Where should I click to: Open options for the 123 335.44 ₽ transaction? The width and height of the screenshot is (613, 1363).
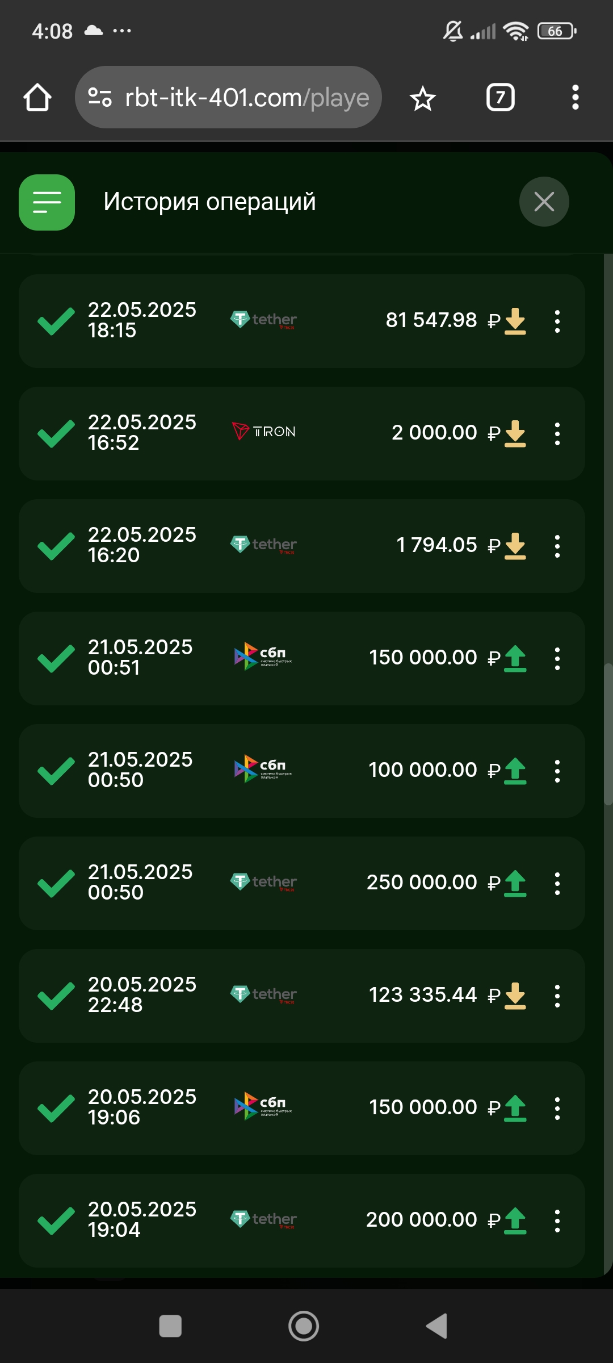click(557, 996)
